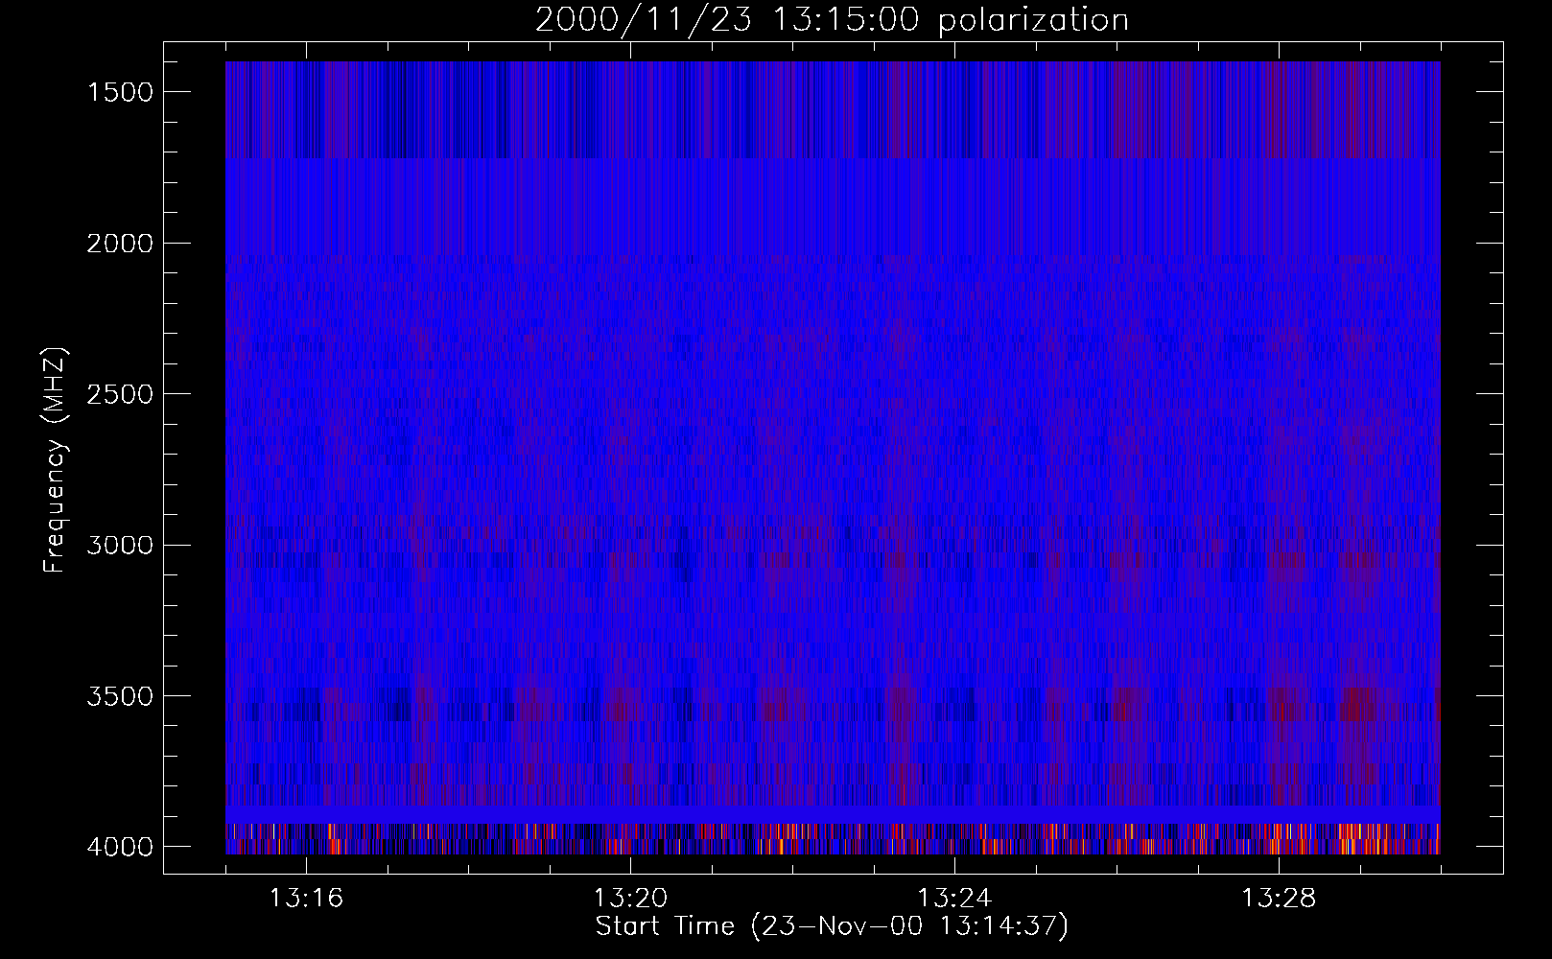Click the 3500 frequency tick label
This screenshot has width=1552, height=959.
(120, 696)
